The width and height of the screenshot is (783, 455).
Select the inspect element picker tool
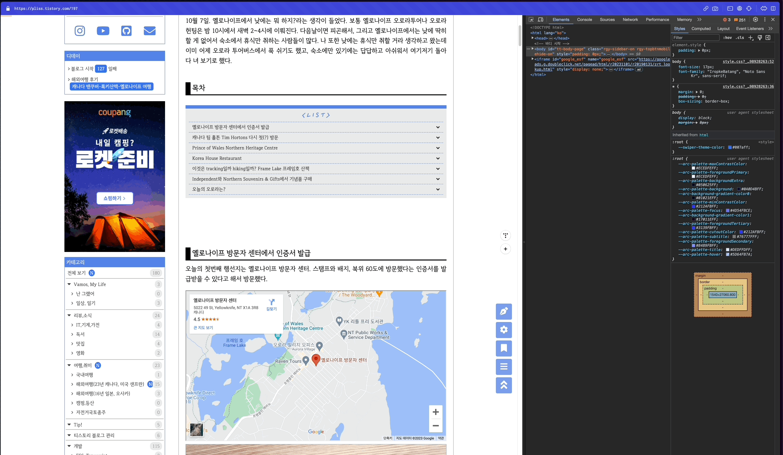[530, 19]
